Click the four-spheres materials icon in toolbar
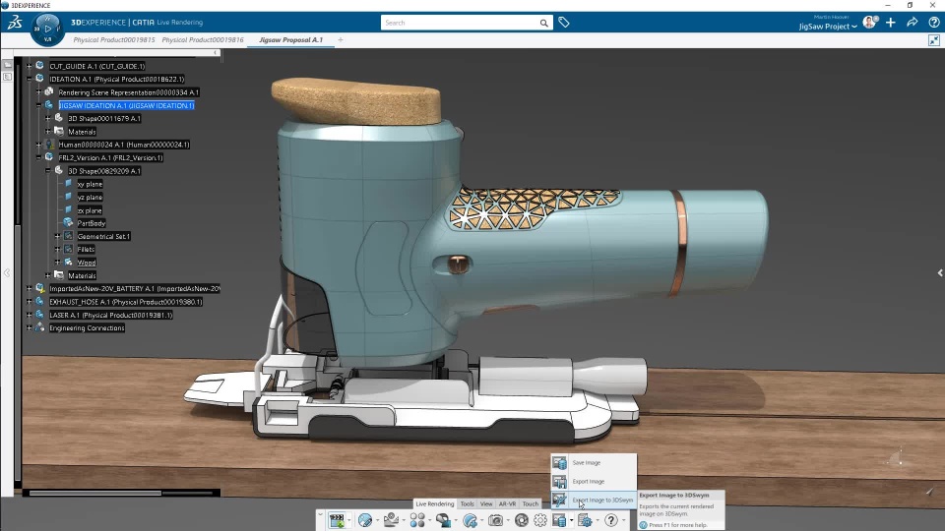945x531 pixels. 417,520
